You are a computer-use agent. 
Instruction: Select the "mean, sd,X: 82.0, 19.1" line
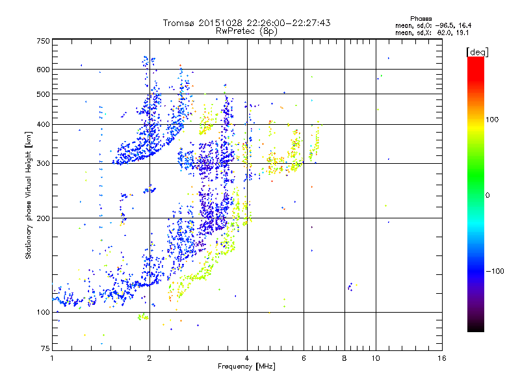pyautogui.click(x=432, y=33)
